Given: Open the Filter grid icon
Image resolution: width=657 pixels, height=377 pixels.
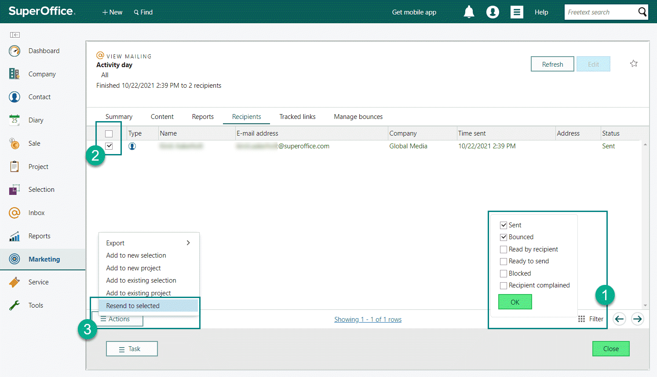Looking at the screenshot, I should pyautogui.click(x=581, y=319).
